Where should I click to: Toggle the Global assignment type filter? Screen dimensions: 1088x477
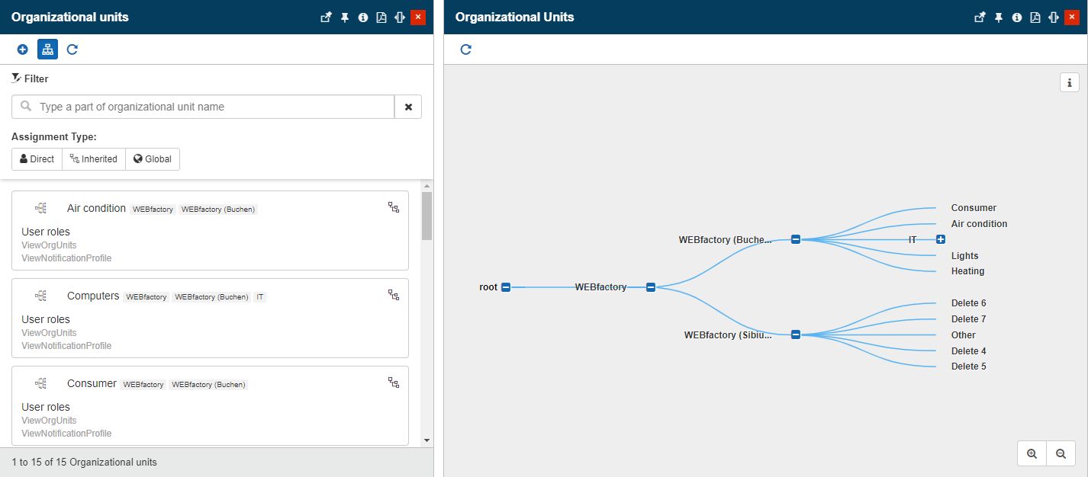(x=153, y=159)
